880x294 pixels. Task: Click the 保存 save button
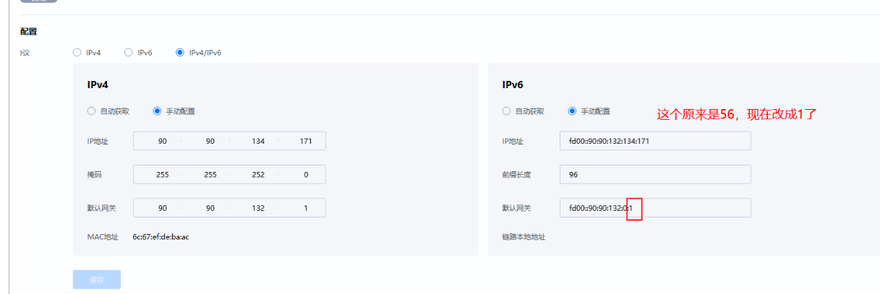(96, 280)
